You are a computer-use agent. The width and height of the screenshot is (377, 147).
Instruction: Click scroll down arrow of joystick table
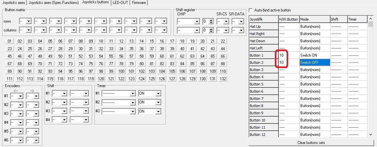[x=371, y=135]
